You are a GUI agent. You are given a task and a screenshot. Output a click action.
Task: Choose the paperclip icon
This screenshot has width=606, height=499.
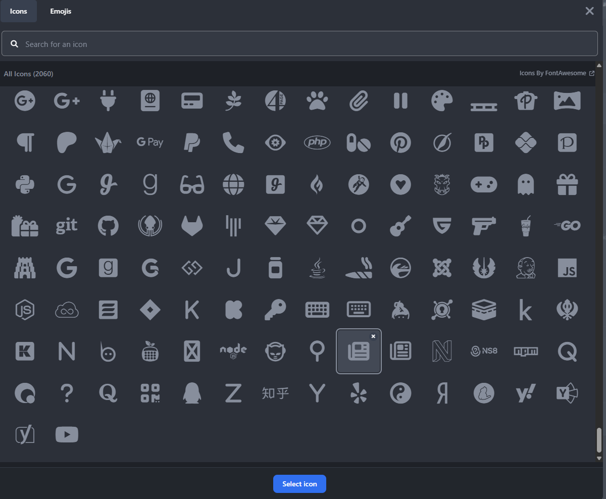(359, 101)
